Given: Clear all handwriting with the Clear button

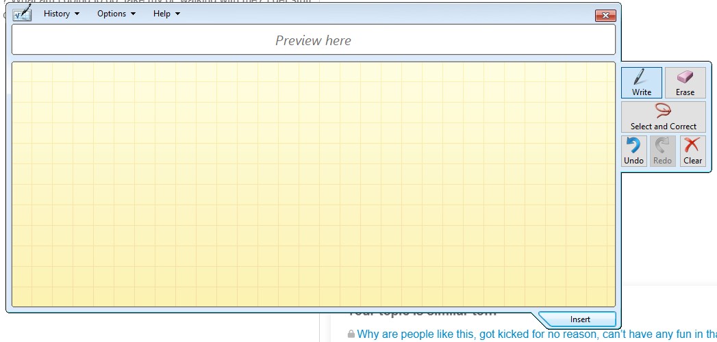Looking at the screenshot, I should point(692,150).
